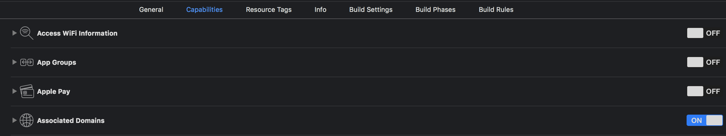Switch to the Build Rules tab

496,10
